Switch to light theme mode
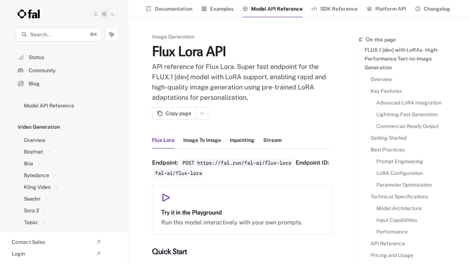This screenshot has height=264, width=470. pos(104,14)
